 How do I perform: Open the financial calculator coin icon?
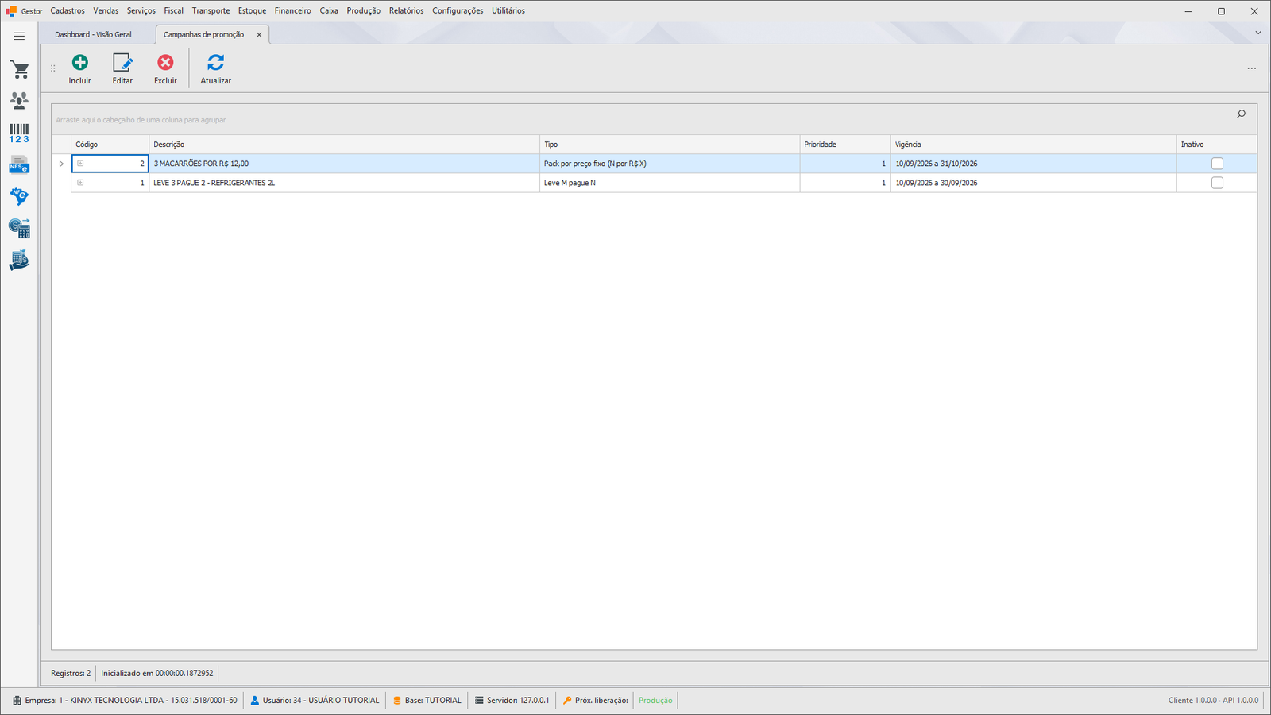(19, 228)
